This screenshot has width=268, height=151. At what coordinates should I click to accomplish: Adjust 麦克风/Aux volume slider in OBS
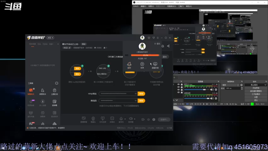[197, 90]
